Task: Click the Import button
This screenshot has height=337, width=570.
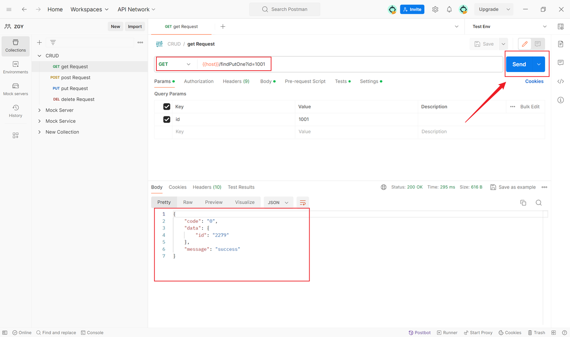Action: (x=135, y=27)
